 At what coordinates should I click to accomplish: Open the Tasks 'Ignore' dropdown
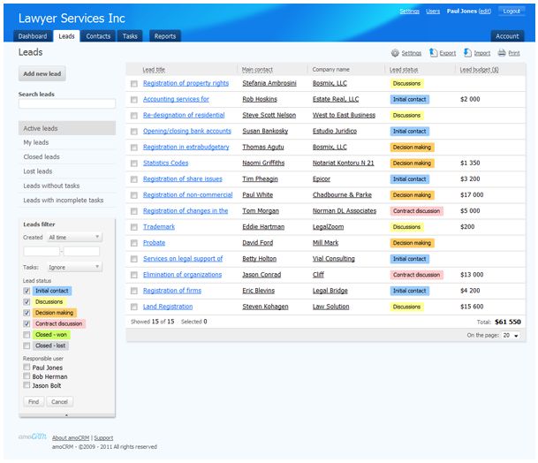(74, 267)
